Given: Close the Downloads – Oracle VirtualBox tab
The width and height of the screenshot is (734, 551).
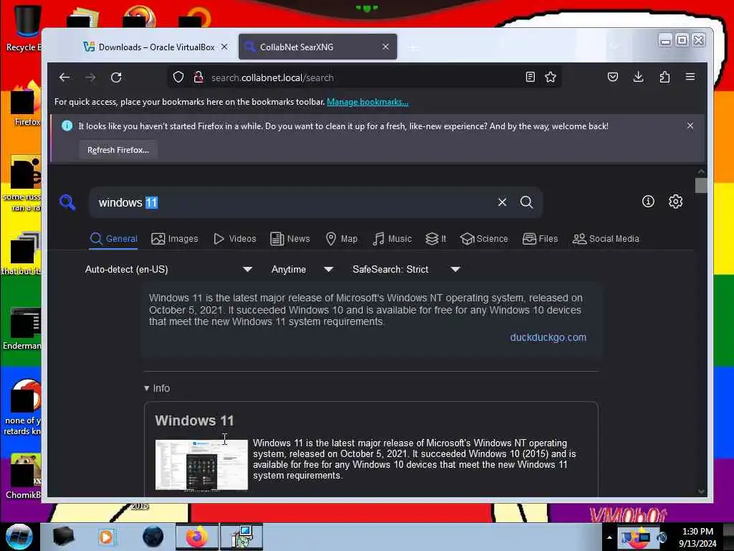Looking at the screenshot, I should click(224, 47).
